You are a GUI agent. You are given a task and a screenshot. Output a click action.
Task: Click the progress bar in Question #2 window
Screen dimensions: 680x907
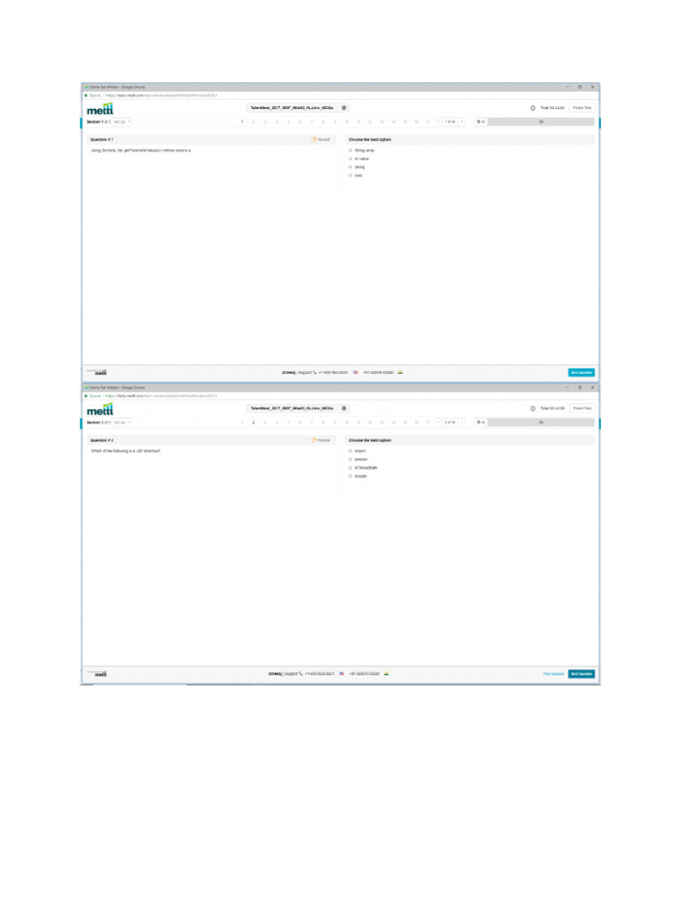[x=541, y=422]
